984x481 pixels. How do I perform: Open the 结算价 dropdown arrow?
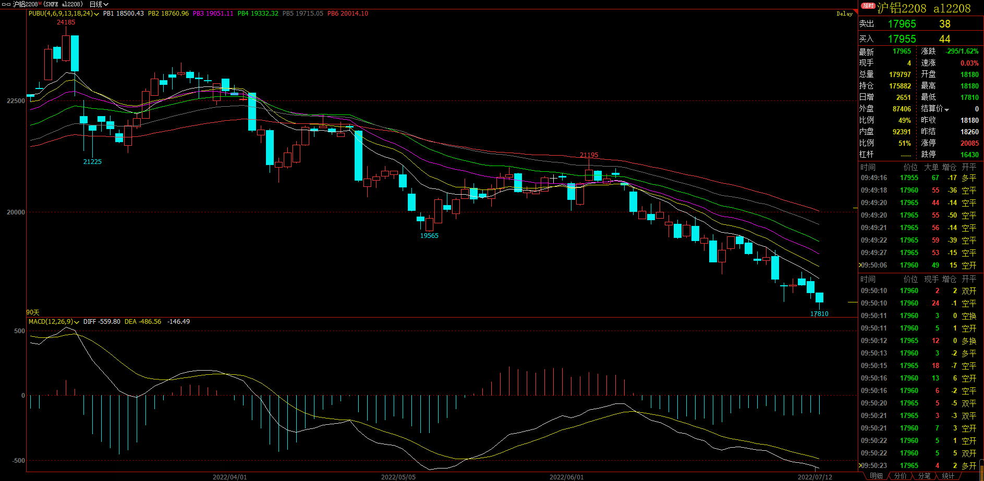click(946, 109)
